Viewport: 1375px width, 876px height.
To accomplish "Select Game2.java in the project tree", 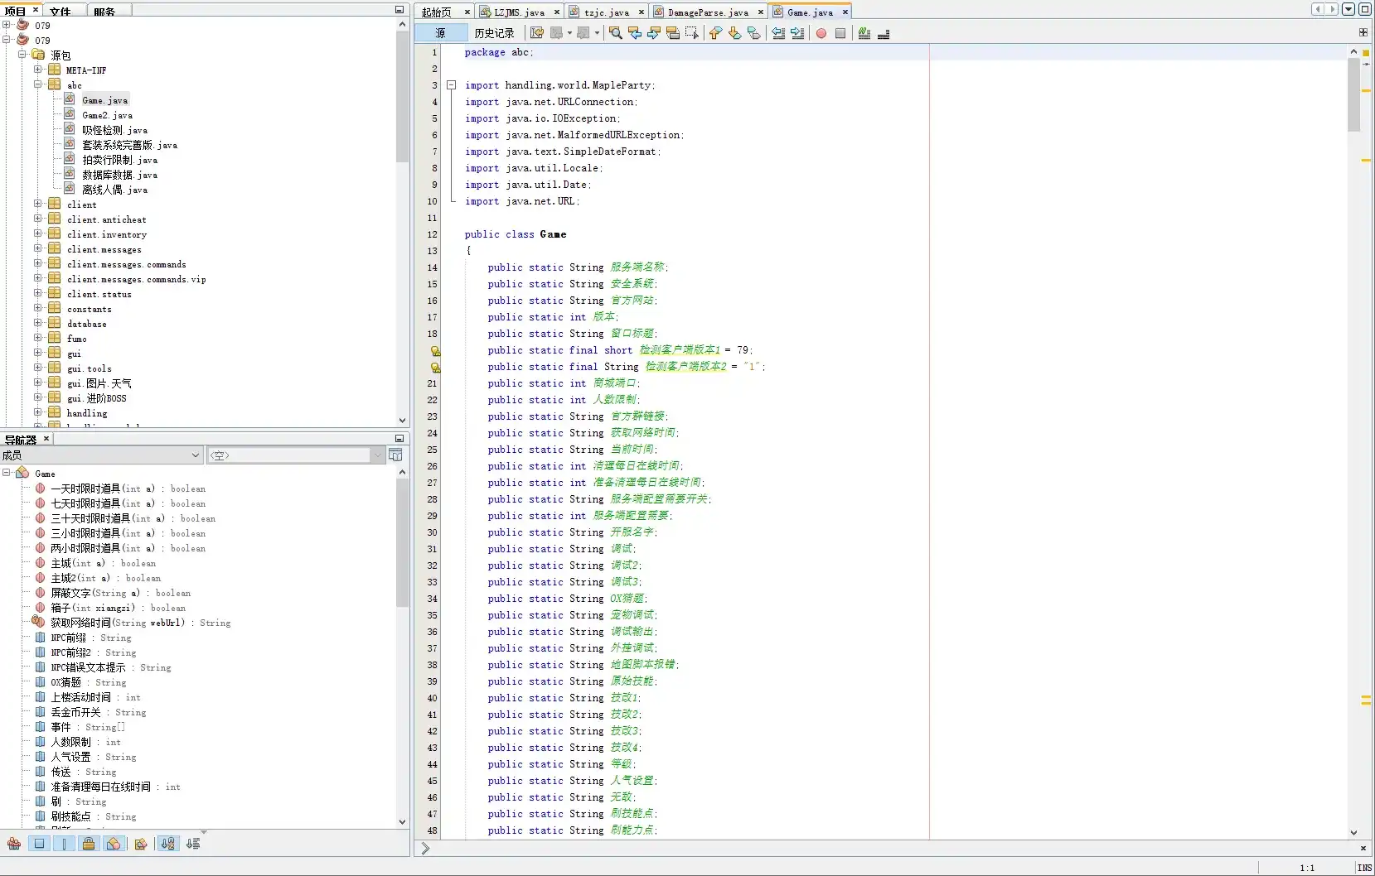I will pyautogui.click(x=107, y=115).
